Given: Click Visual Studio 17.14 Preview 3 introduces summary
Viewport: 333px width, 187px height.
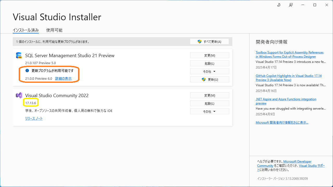Looking at the screenshot, I should (x=291, y=62).
